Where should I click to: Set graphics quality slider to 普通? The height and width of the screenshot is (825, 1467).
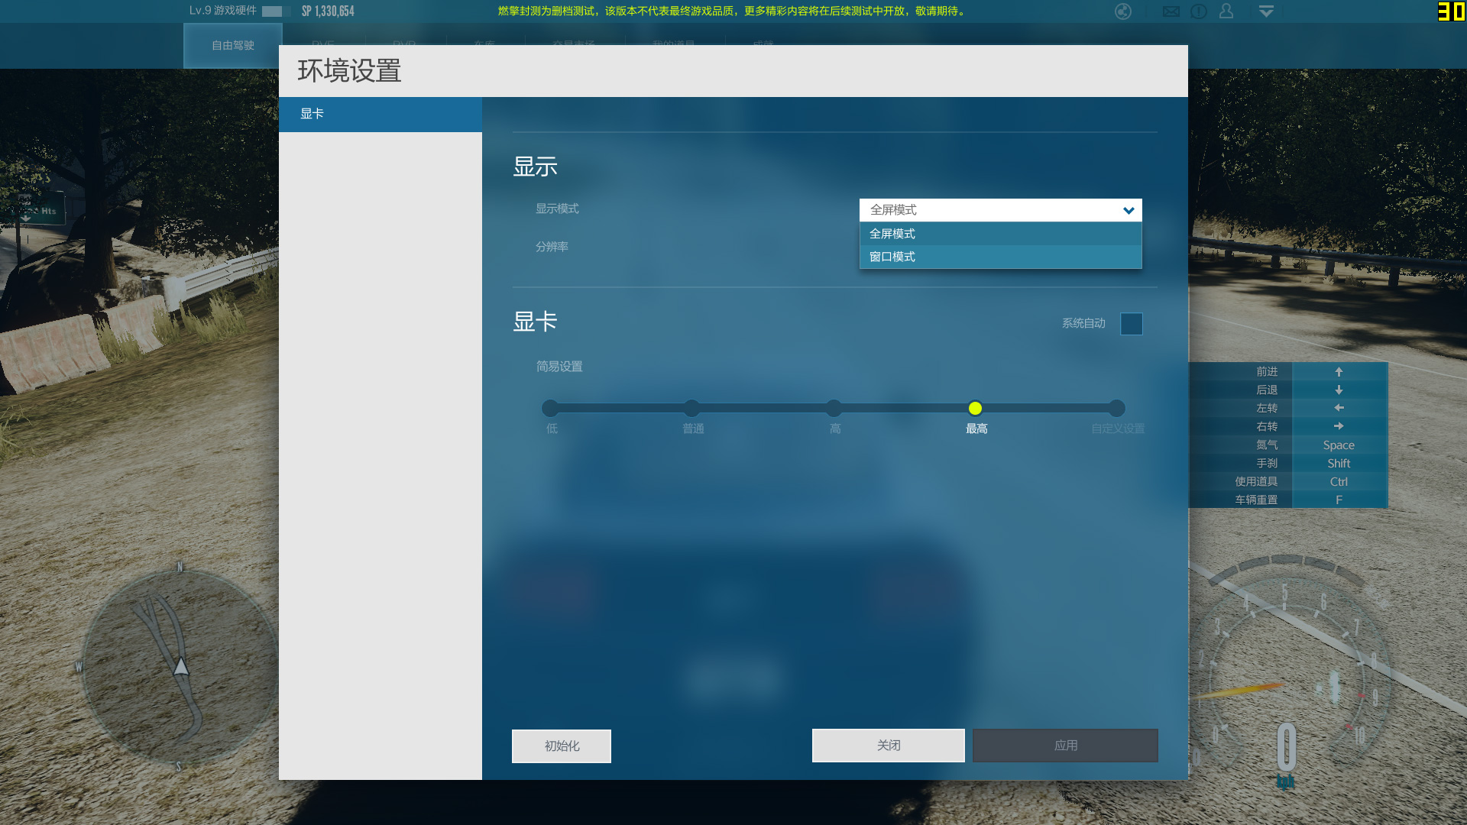pyautogui.click(x=691, y=409)
